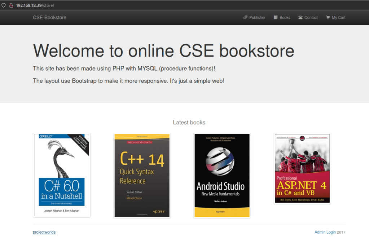View My Cart from the navbar
The image size is (369, 239).
(338, 17)
